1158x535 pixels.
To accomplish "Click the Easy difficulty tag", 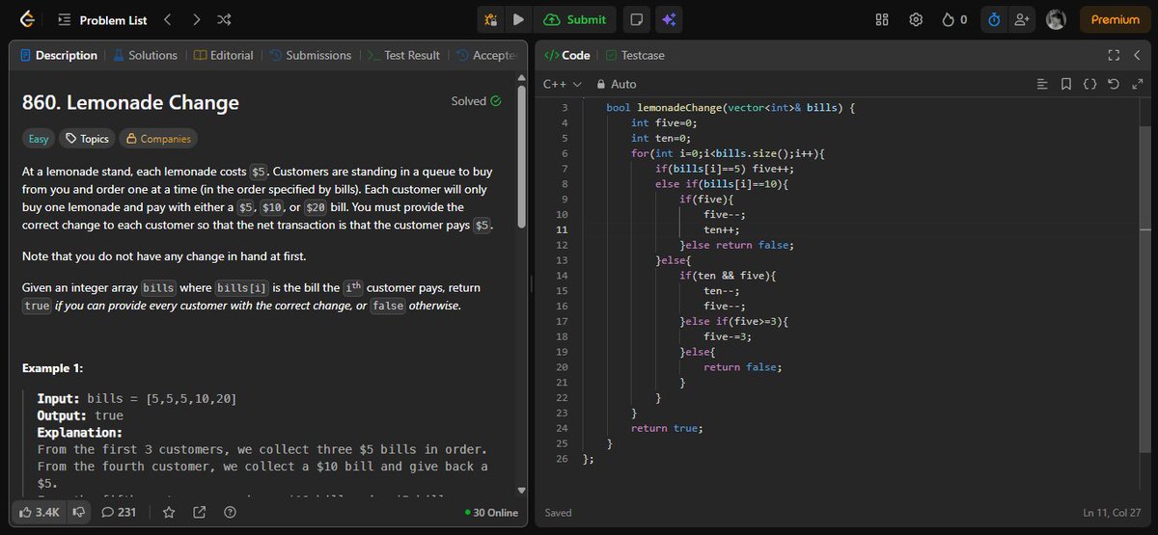I will point(39,139).
